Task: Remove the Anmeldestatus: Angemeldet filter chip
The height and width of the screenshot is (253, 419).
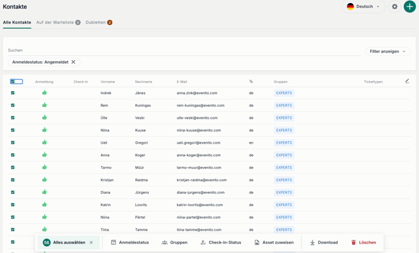Action: pos(73,62)
